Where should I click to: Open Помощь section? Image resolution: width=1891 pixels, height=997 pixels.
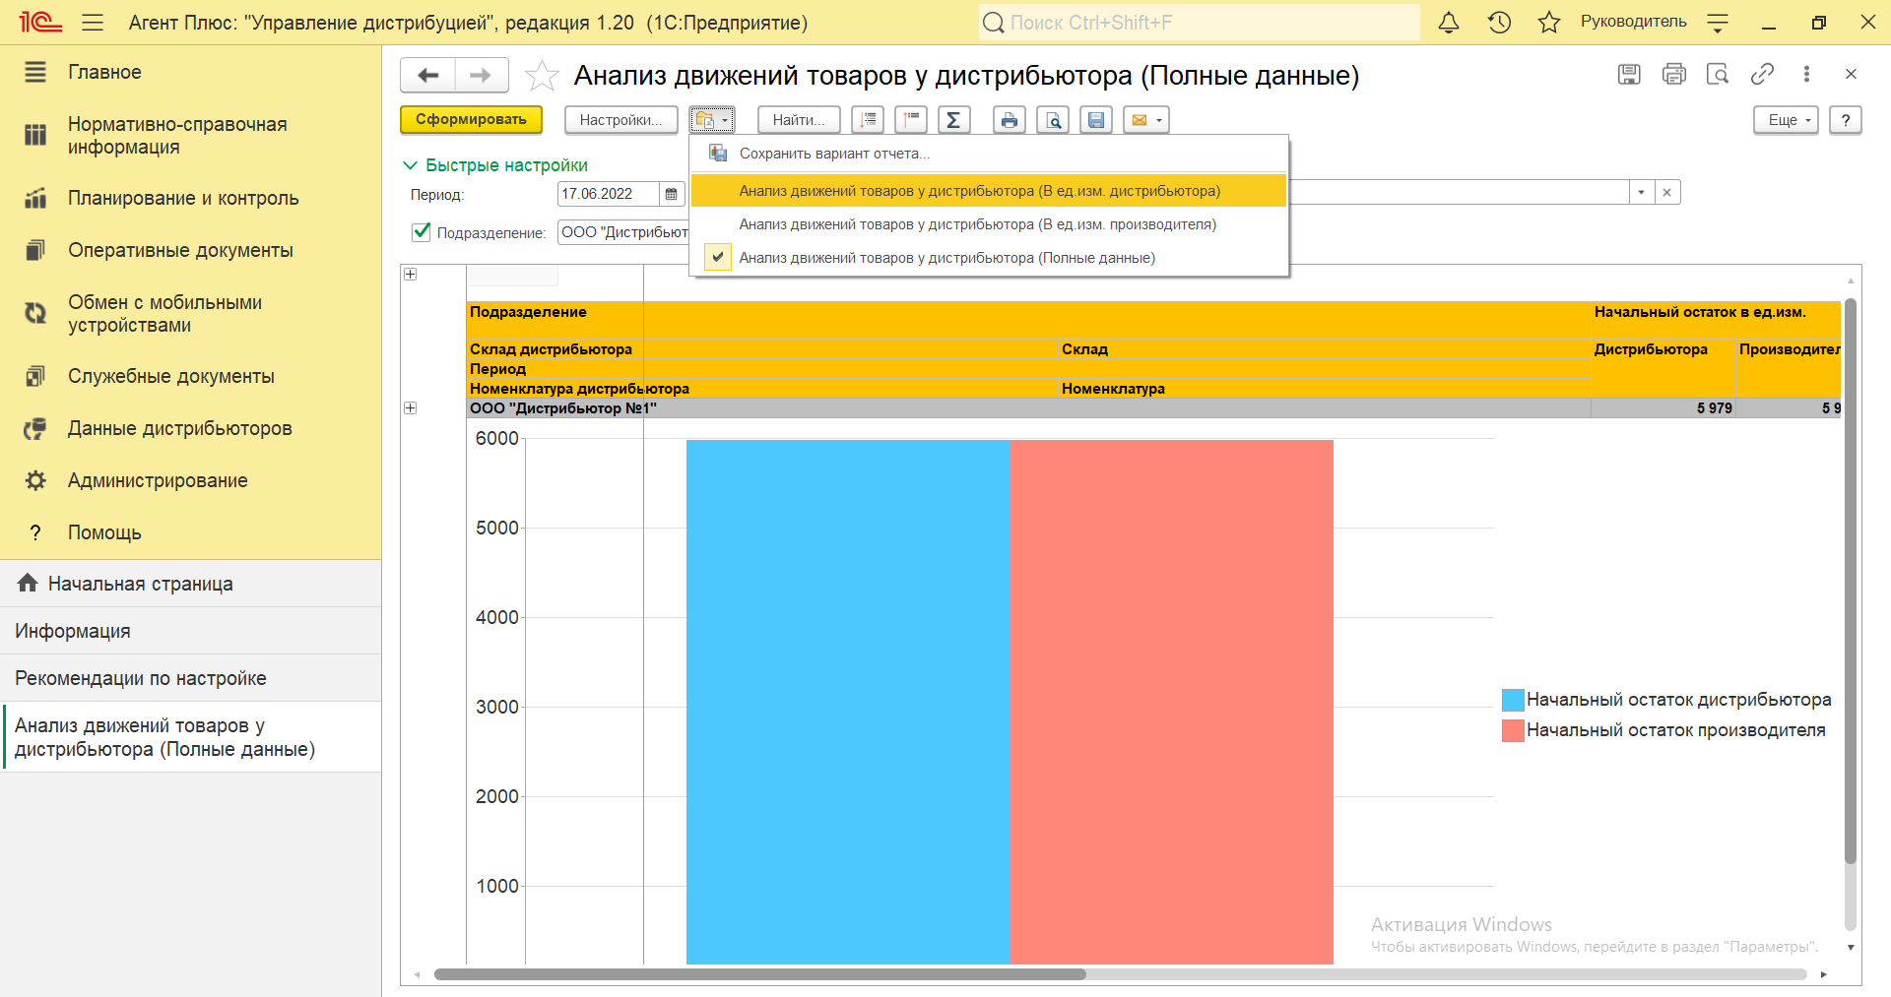[191, 532]
